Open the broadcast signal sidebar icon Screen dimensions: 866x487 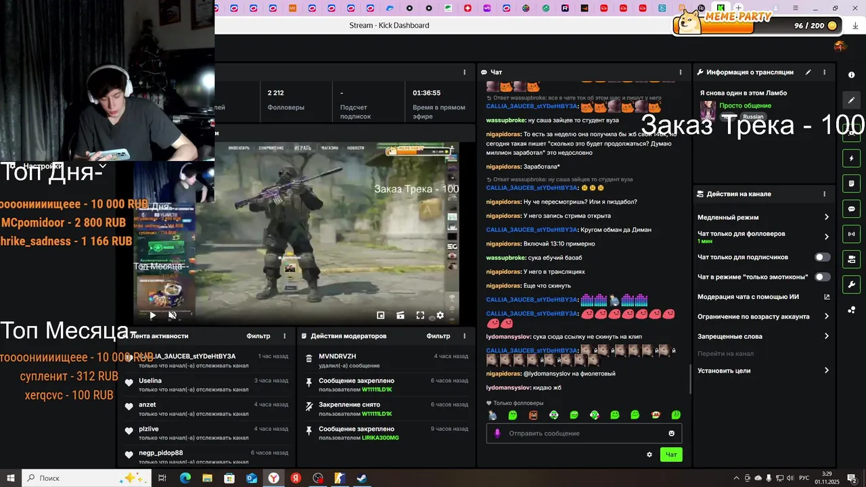click(852, 234)
